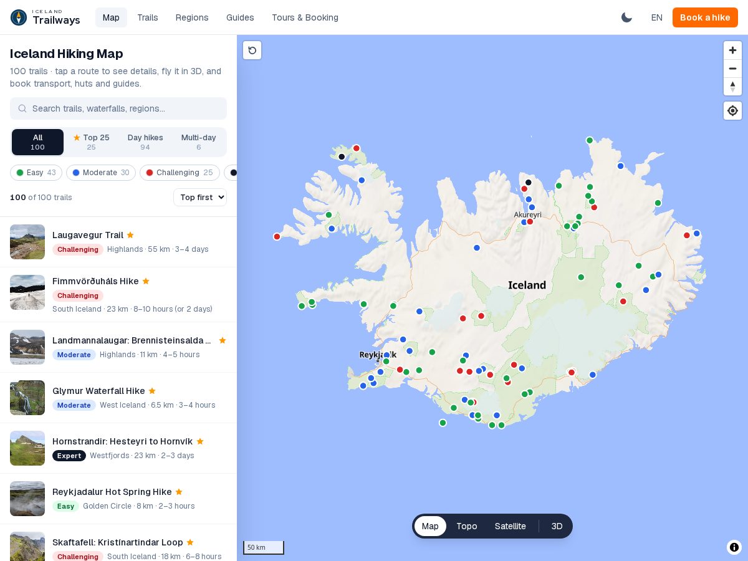
Task: Select the southernmost green marker off the south coast
Action: [443, 423]
